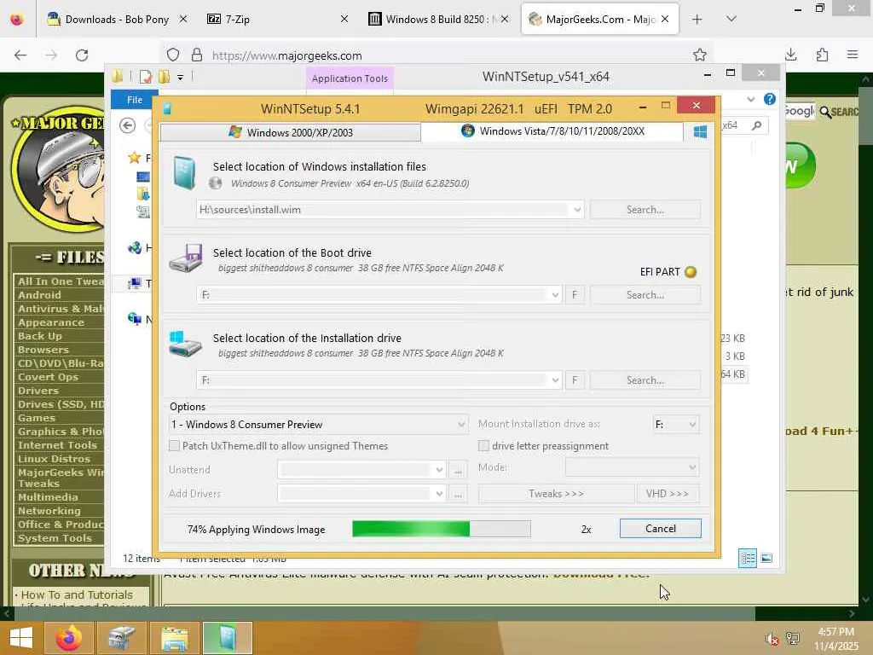
Task: Click Search button for Installation drive
Action: click(645, 380)
